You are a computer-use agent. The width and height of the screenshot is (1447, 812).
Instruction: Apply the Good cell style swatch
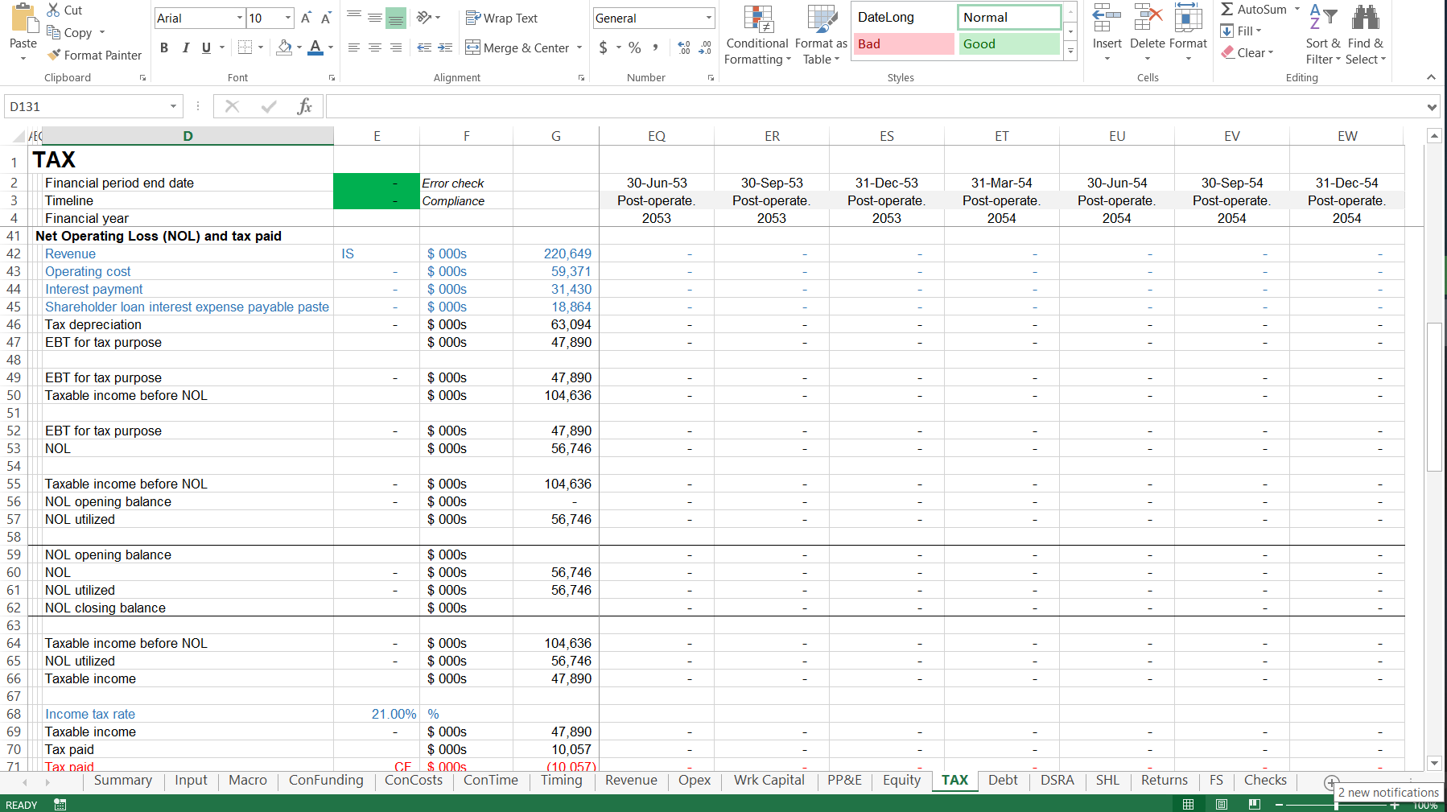[1009, 44]
